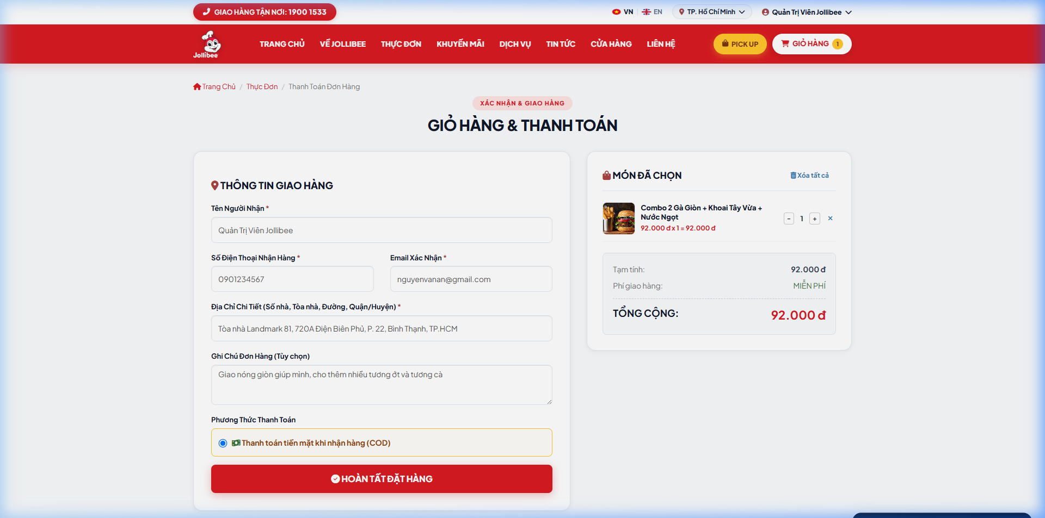
Task: Focus the detailed address input field
Action: 382,329
